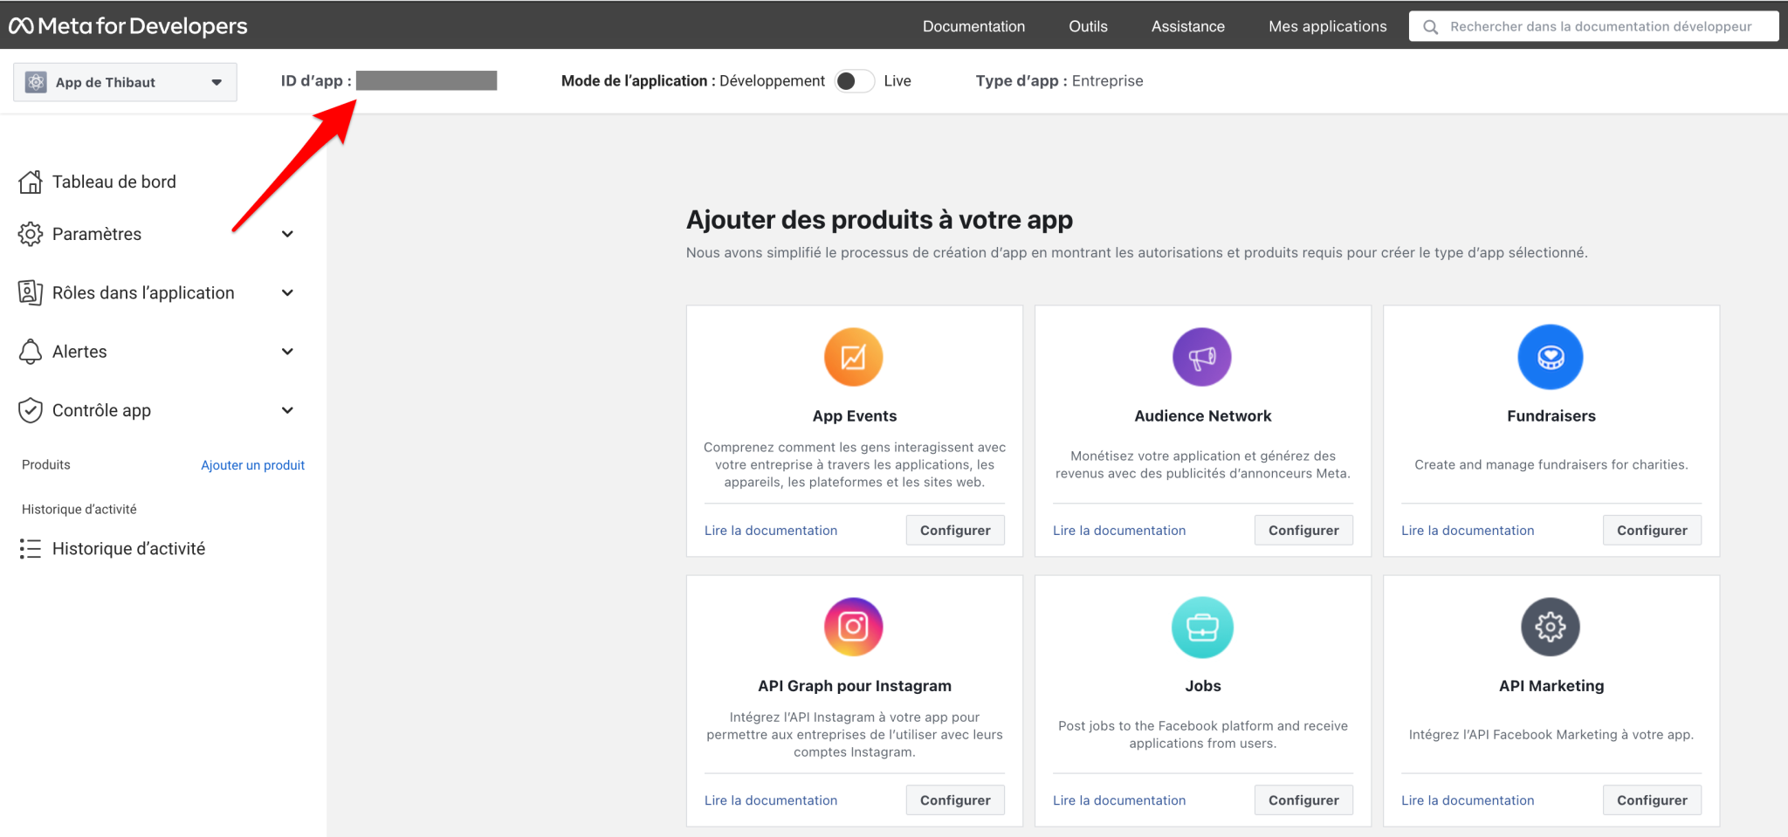Click 'Create and manage fundraisers for charities.' text
The width and height of the screenshot is (1788, 837).
(1551, 465)
